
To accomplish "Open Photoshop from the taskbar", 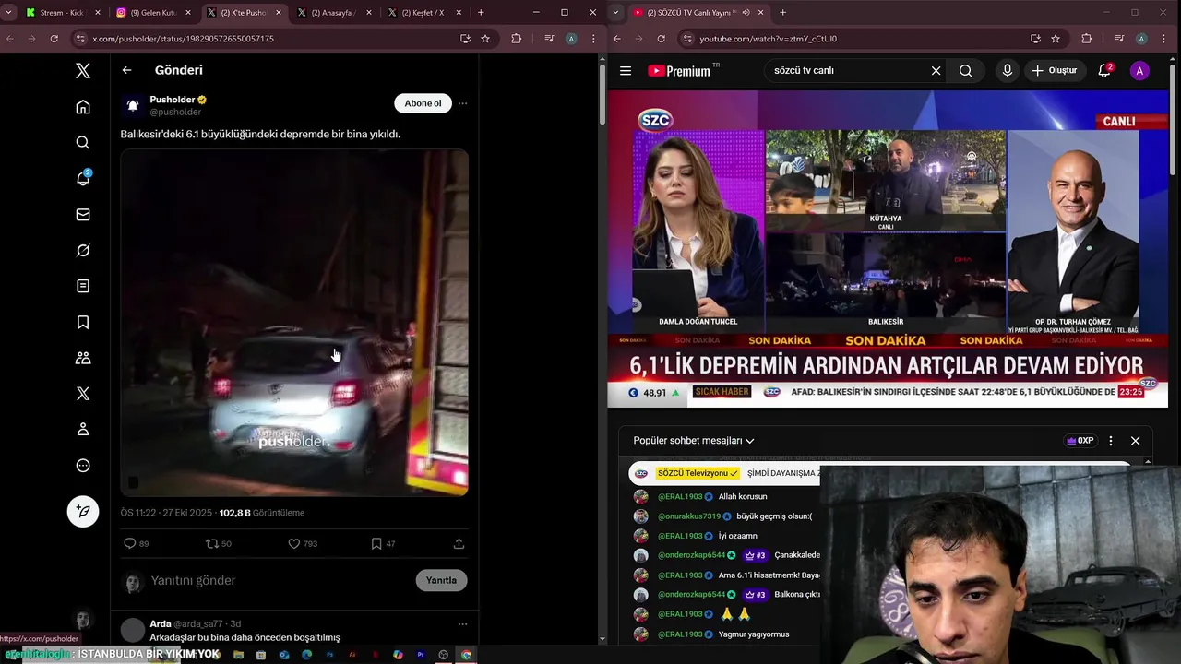I will [x=329, y=655].
